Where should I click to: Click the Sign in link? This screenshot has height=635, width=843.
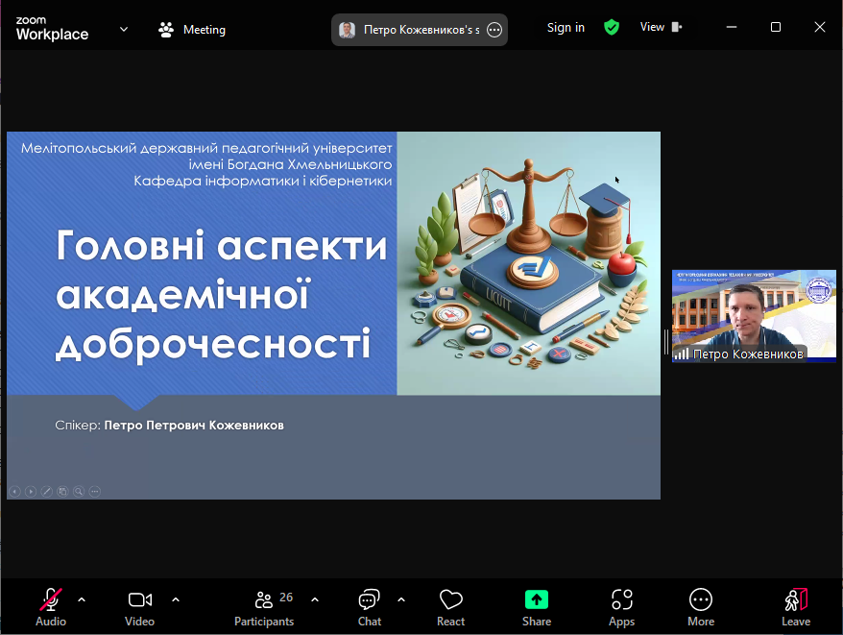click(x=566, y=27)
